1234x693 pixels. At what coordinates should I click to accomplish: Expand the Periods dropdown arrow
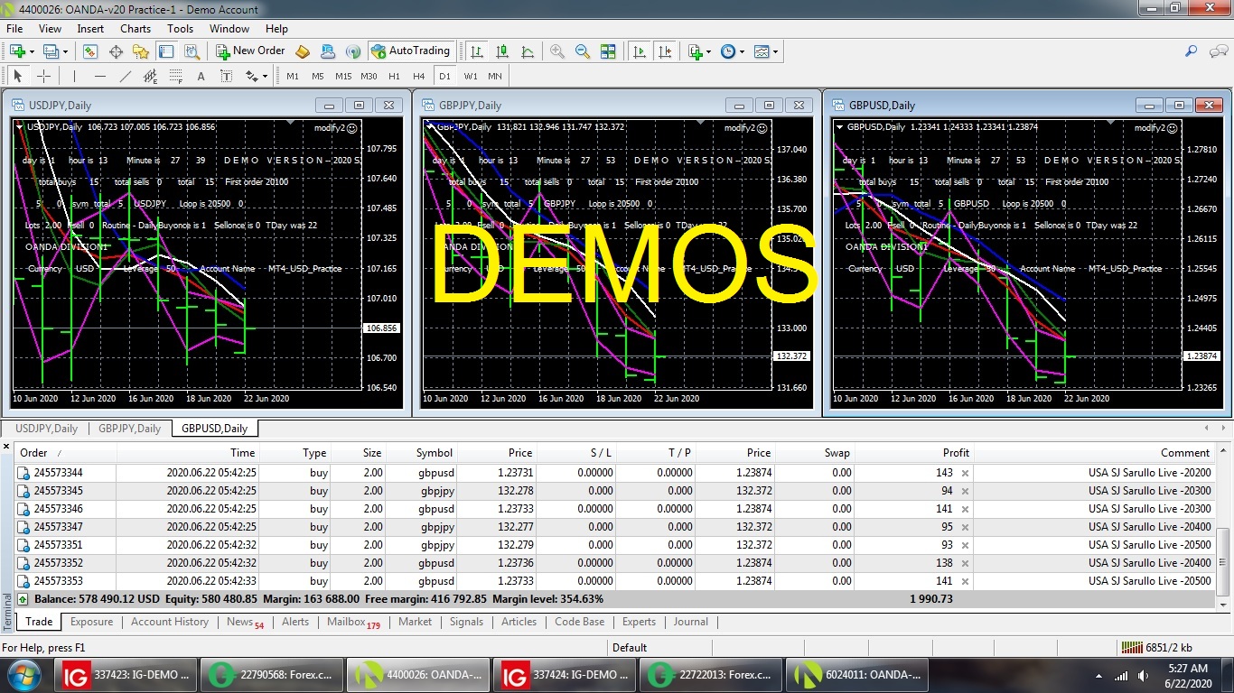tap(742, 51)
